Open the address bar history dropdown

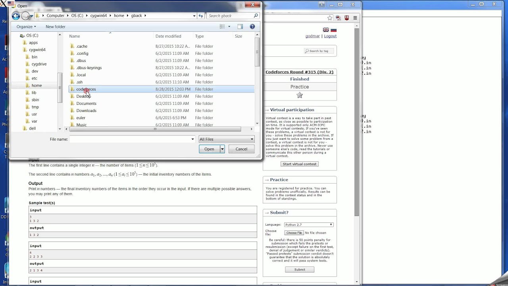tap(194, 16)
